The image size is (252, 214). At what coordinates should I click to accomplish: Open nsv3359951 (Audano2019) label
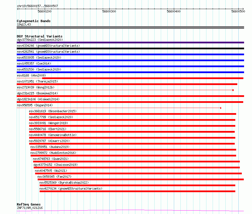point(50,147)
